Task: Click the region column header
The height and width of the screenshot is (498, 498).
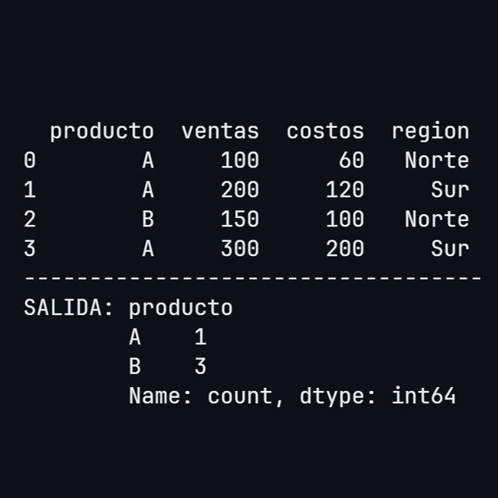Action: (431, 133)
